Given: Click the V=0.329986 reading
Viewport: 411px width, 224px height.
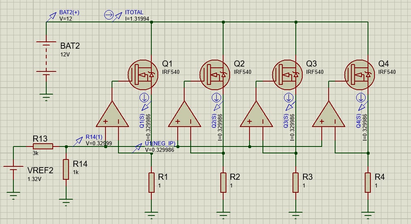Looking at the screenshot, I should tap(159, 150).
